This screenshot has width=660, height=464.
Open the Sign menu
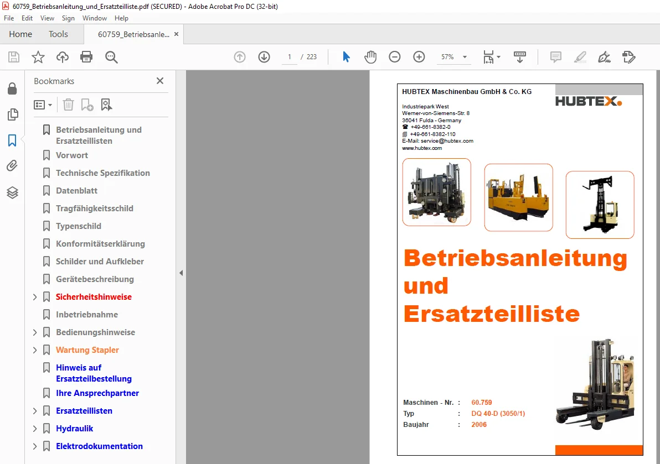click(x=68, y=18)
